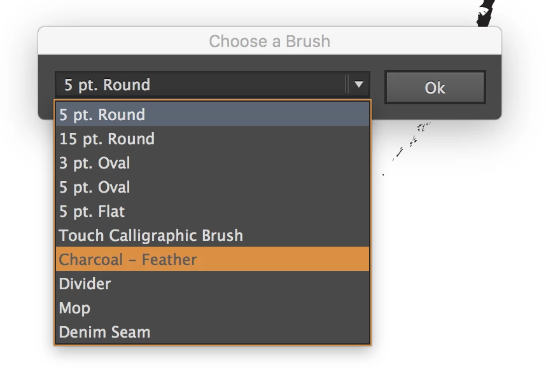Screen dimensions: 546x370
Task: Select Touch Calligraphic Brush entry
Action: click(211, 236)
